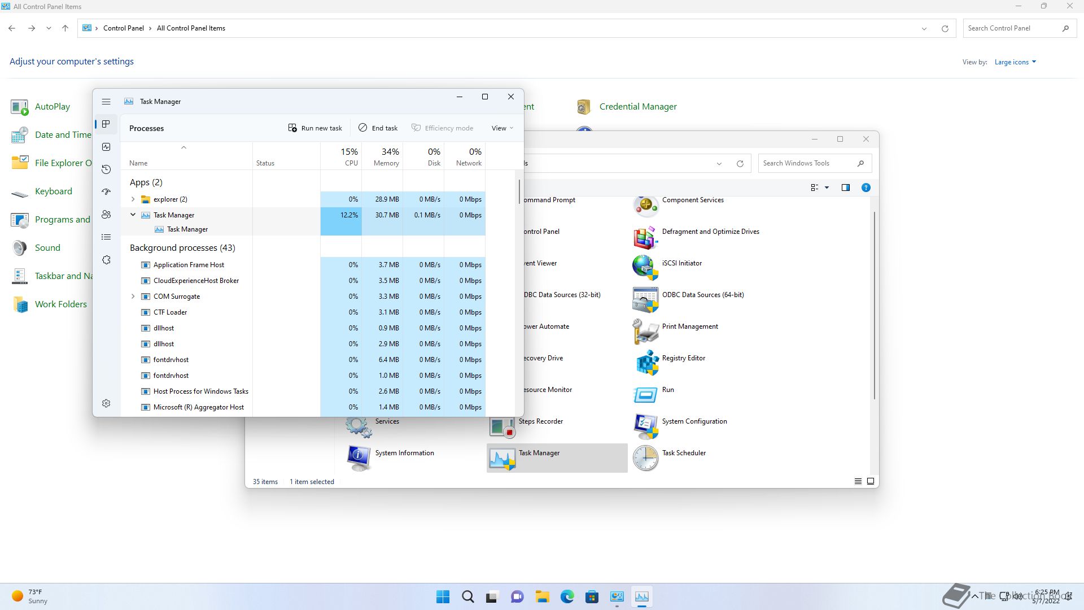Open Credential Manager in Control Panel
This screenshot has height=610, width=1084.
point(627,107)
